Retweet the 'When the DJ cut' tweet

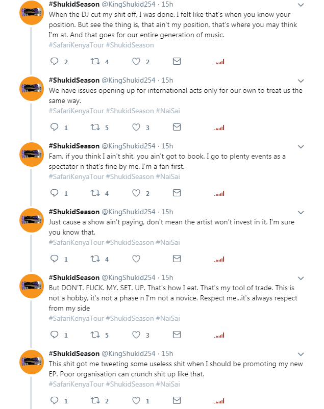(95, 61)
